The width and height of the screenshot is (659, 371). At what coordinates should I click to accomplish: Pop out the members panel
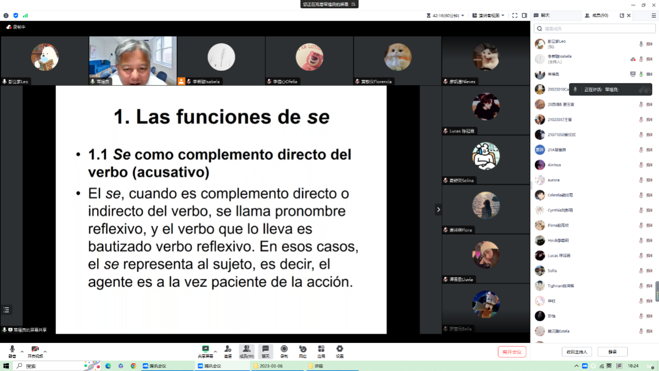[622, 16]
